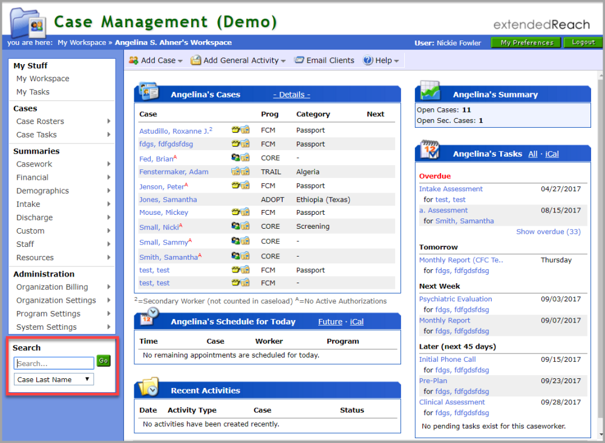Screen dimensions: 605x443
Task: Click the green Go search button
Action: coord(103,361)
